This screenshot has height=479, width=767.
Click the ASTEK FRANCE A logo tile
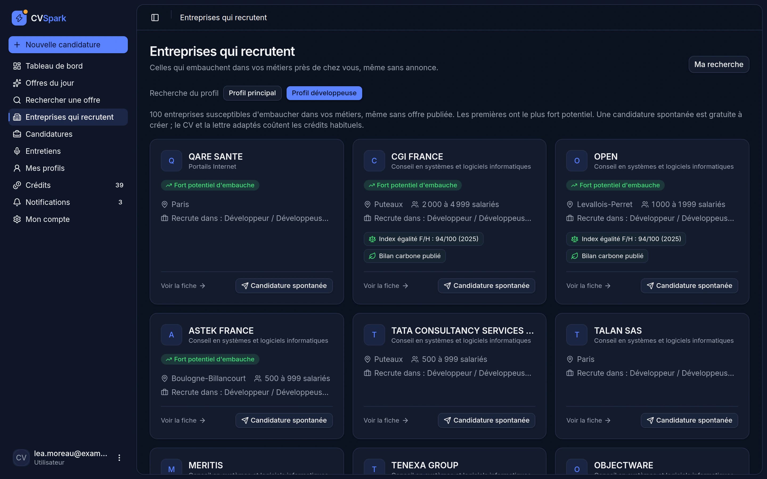(172, 335)
